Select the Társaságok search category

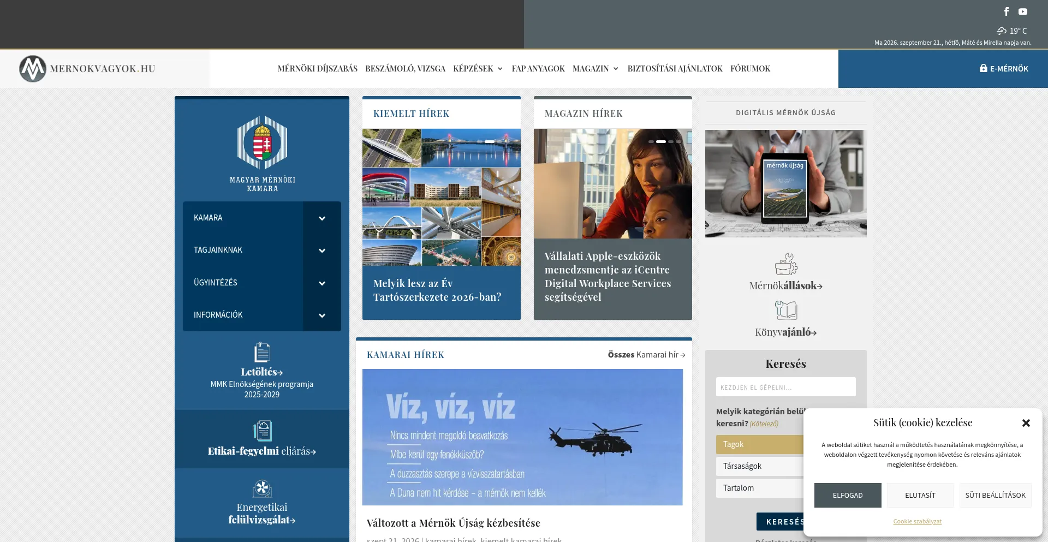tap(760, 466)
